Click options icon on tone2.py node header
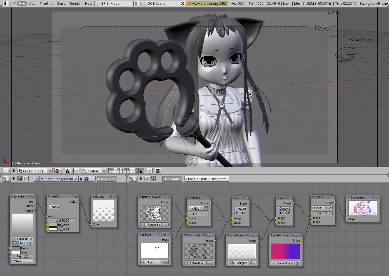The width and height of the screenshot is (389, 276). 76,196
